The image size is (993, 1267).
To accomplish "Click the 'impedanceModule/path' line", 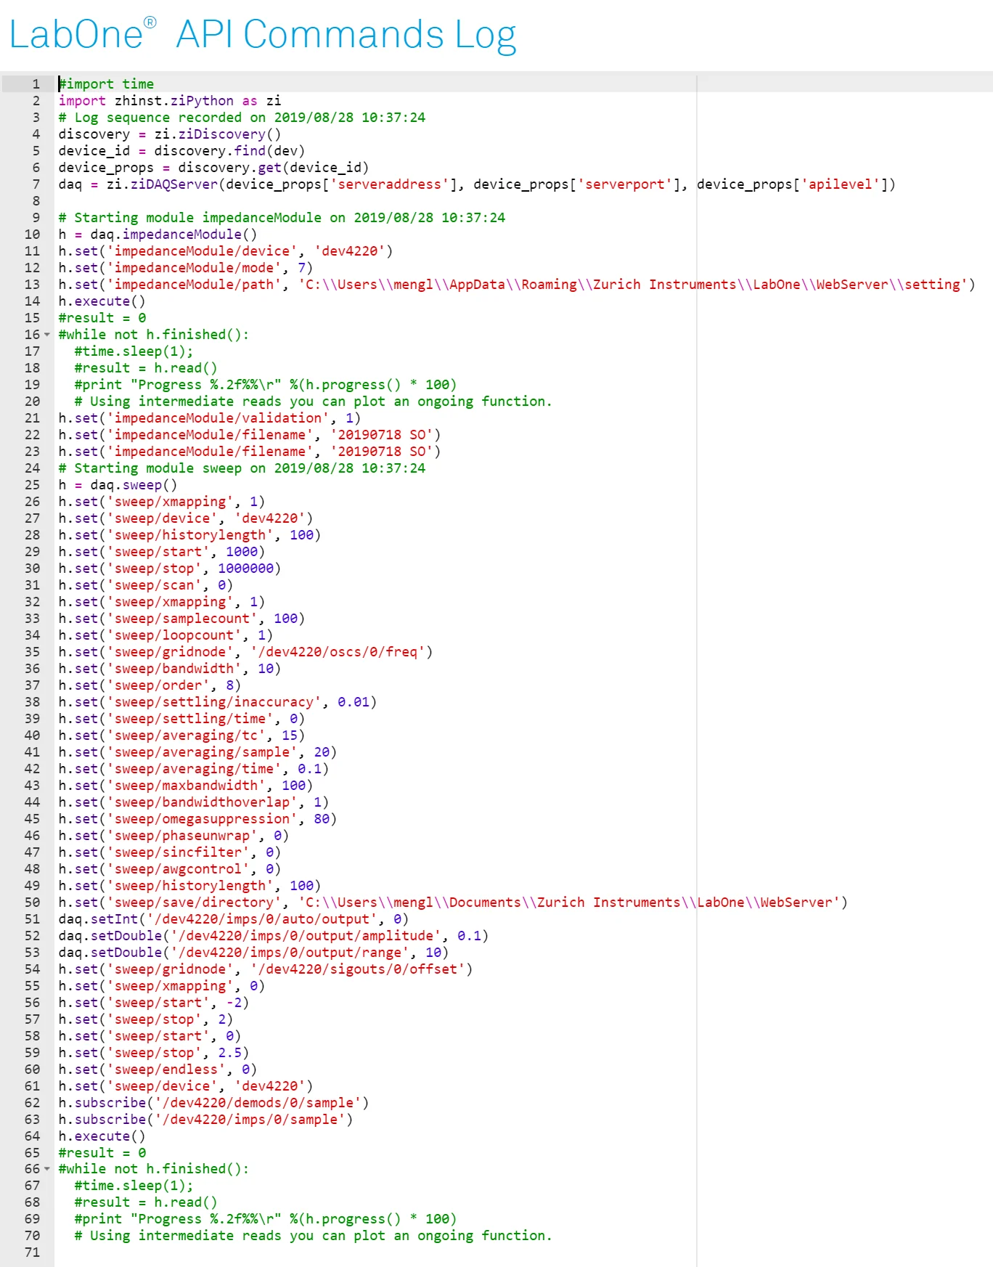I will 517,285.
